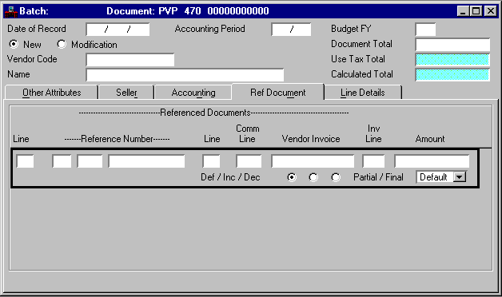
Task: Click the Accounting Period field
Action: point(291,30)
